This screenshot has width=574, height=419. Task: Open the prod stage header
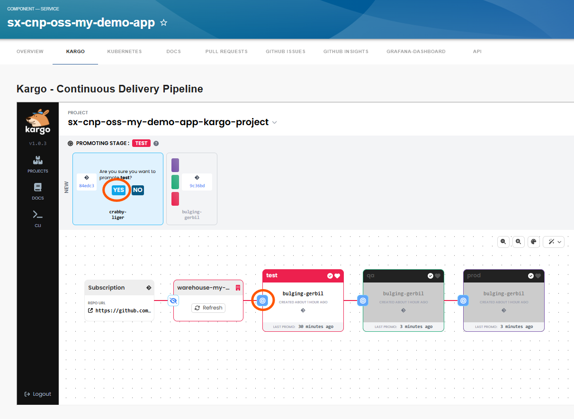(504, 275)
